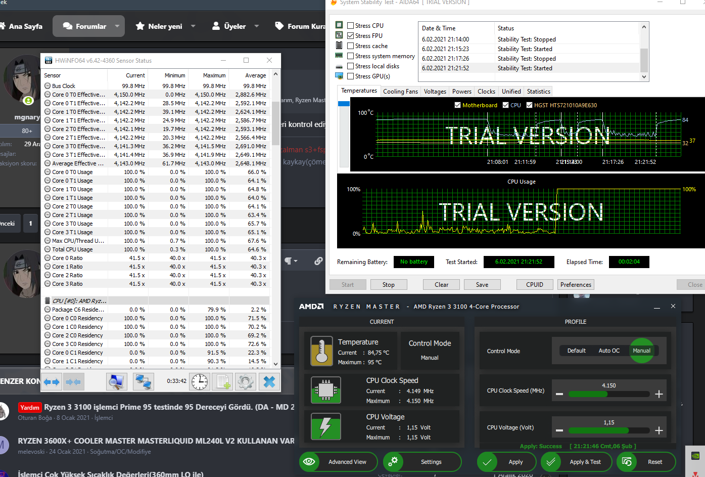
Task: Click the Clear button in AIDA64
Action: point(441,285)
